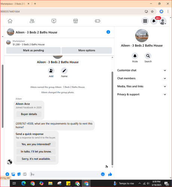Click the listing thumbnail beside Marketplace label
172x187 pixels.
coord(8,42)
